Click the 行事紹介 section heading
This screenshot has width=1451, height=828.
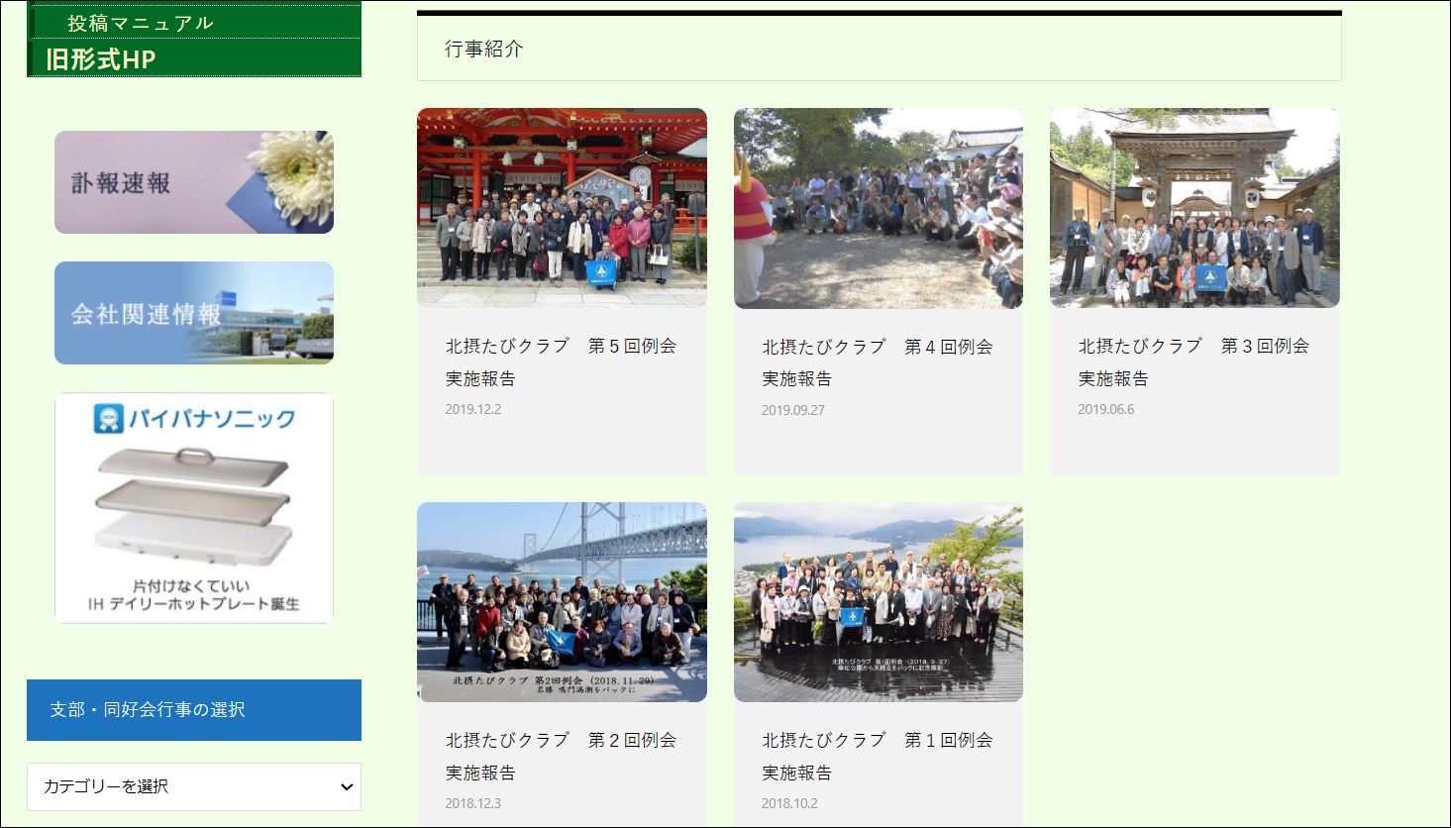point(484,49)
